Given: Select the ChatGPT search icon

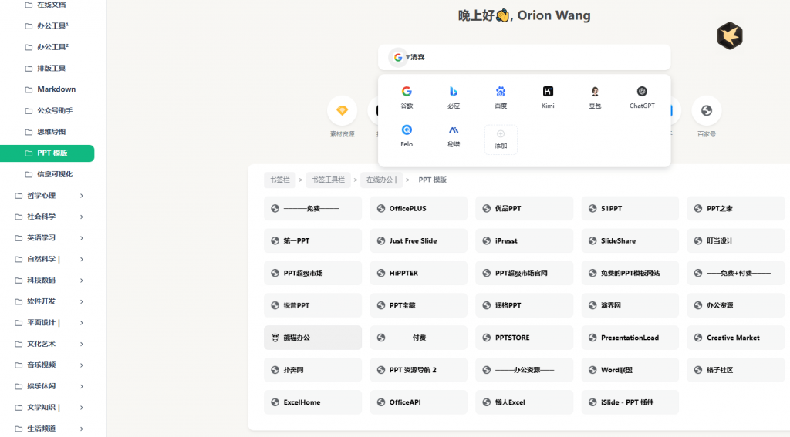Looking at the screenshot, I should click(642, 92).
